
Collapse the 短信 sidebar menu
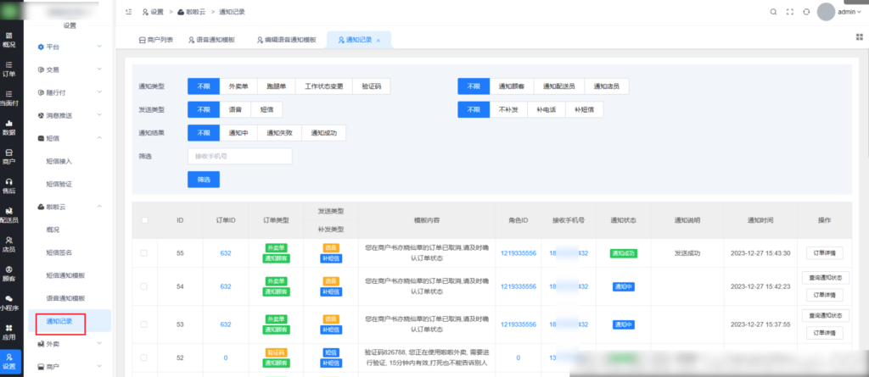point(70,138)
